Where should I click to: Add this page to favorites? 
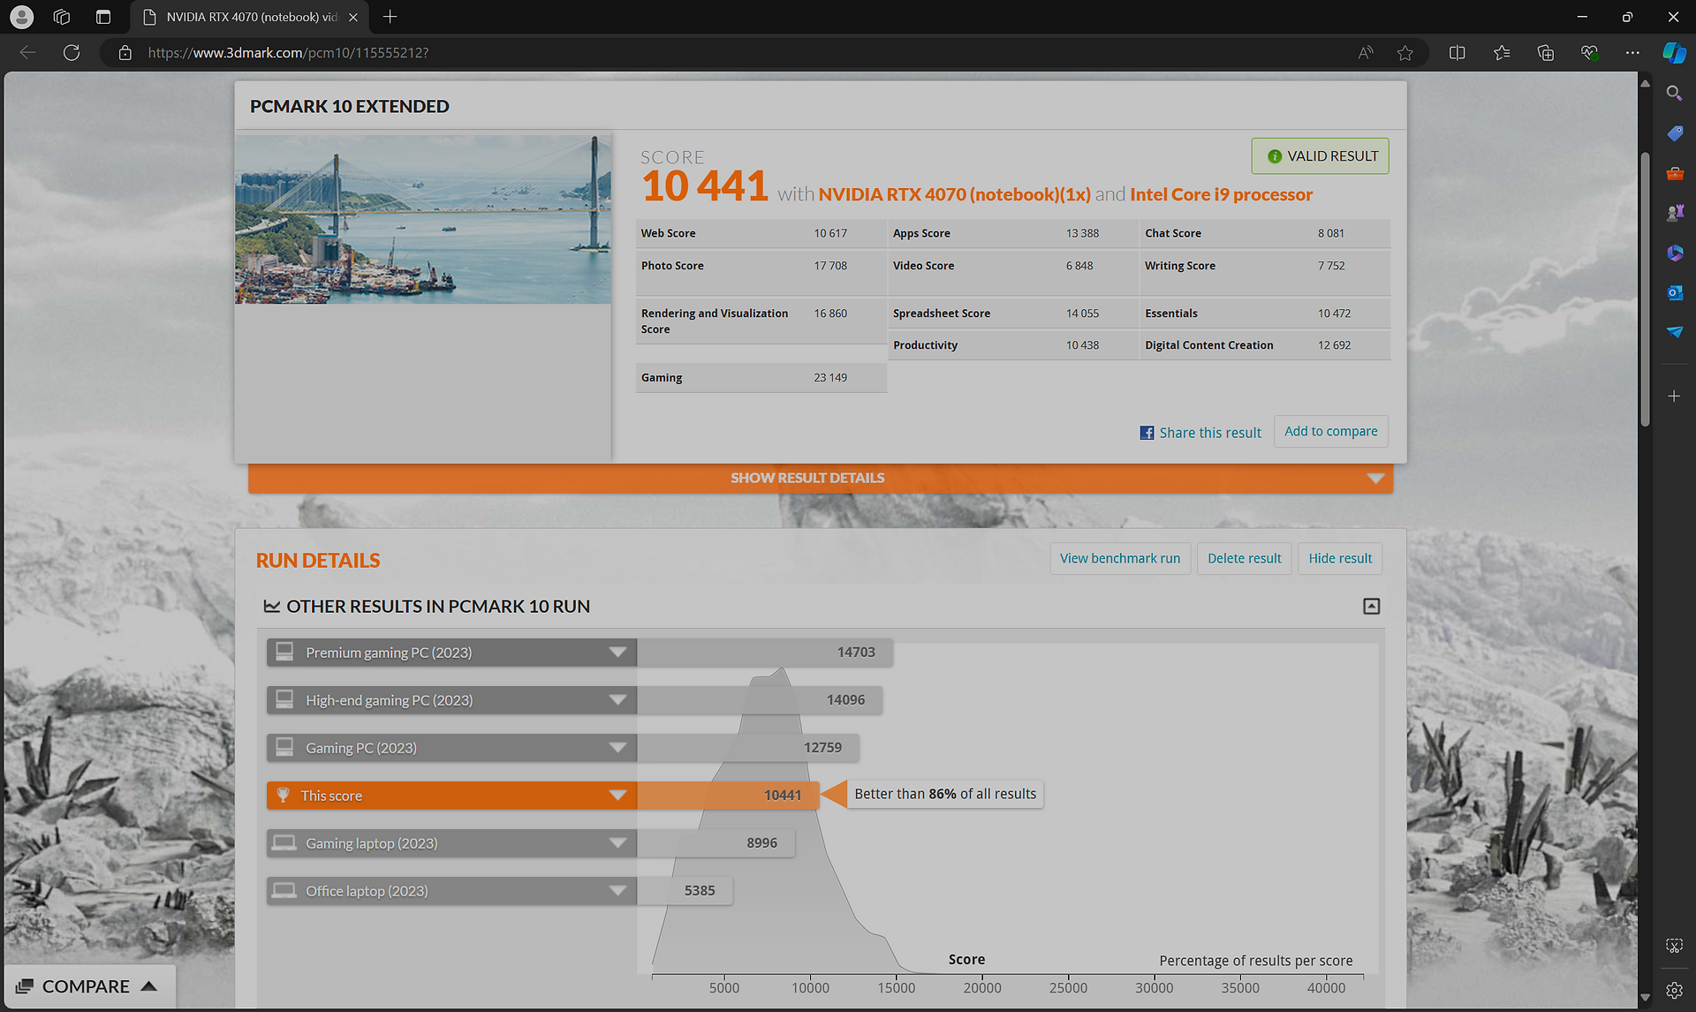[1405, 53]
